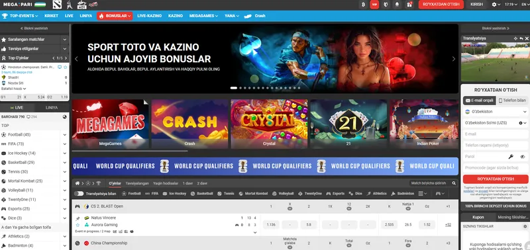This screenshot has width=530, height=250.
Task: Select the Dice filter in the sports row
Action: [355, 194]
